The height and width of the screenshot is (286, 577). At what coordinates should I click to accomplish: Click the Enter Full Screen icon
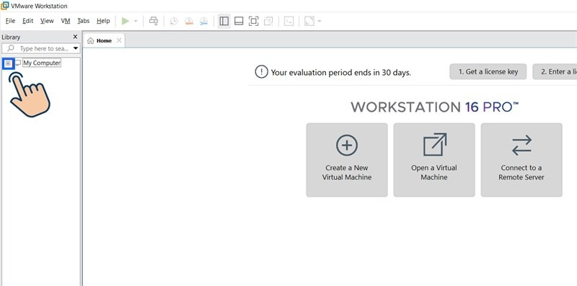(x=254, y=22)
